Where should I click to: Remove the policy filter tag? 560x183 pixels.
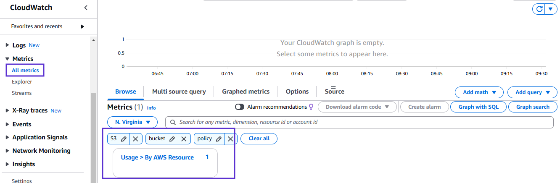point(230,139)
